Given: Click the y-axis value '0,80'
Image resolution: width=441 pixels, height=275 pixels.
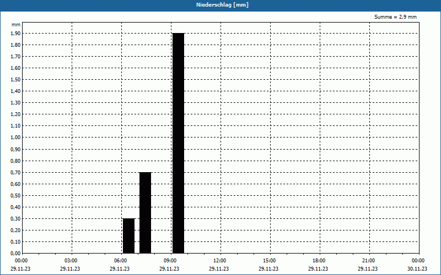Looking at the screenshot, I should (15, 161).
